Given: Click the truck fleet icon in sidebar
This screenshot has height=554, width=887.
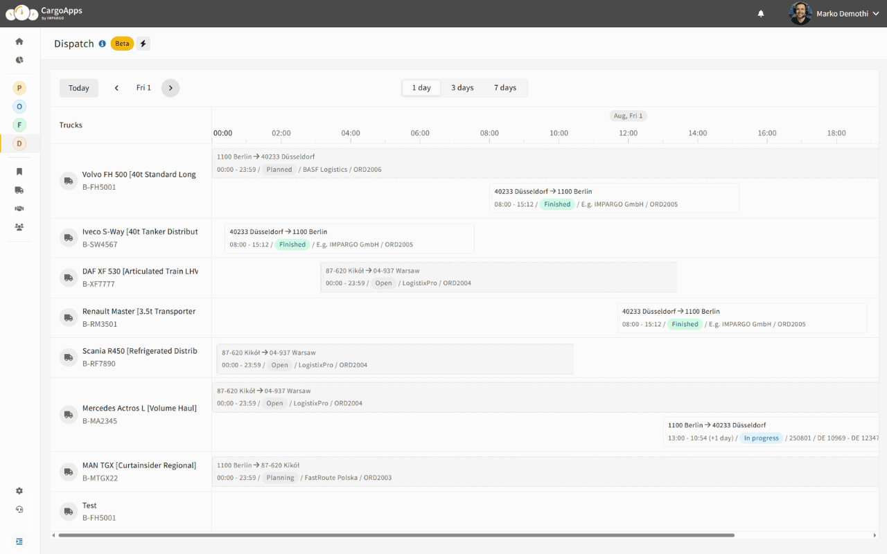Looking at the screenshot, I should coord(19,190).
